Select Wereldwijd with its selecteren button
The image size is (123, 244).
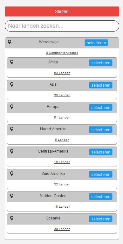pyautogui.click(x=96, y=43)
